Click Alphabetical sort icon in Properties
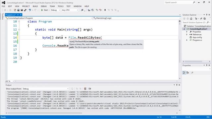Viewport: 212px width, 119px height. click(x=188, y=73)
